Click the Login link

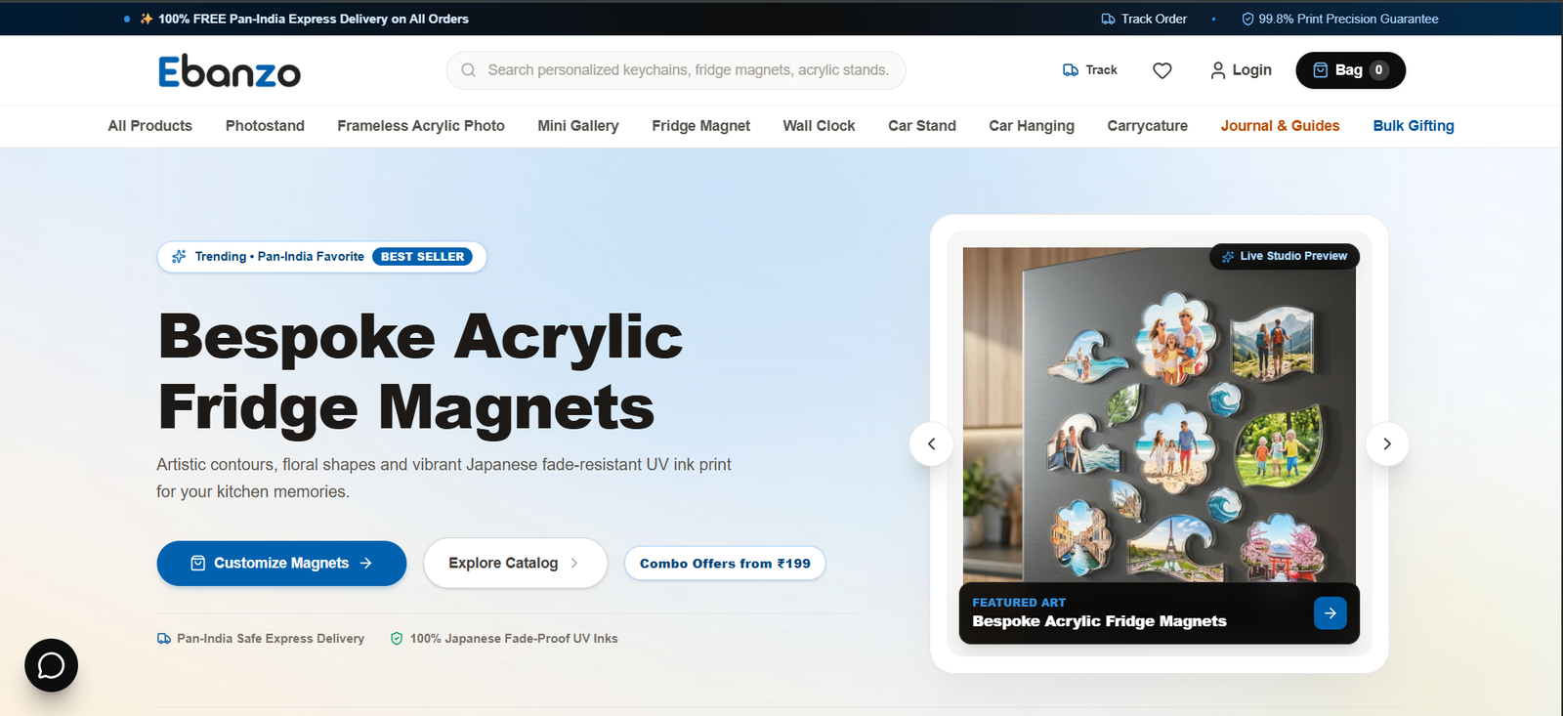pyautogui.click(x=1251, y=70)
